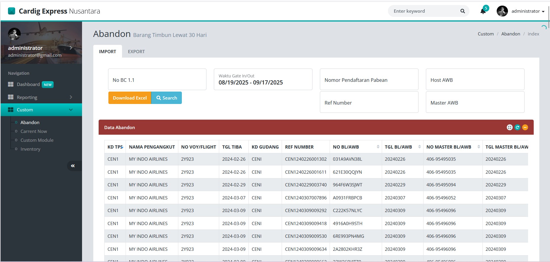Sort table by NO BL/AWB column
550x262 pixels.
click(x=378, y=147)
